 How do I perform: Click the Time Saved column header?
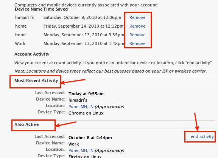tap(56, 9)
